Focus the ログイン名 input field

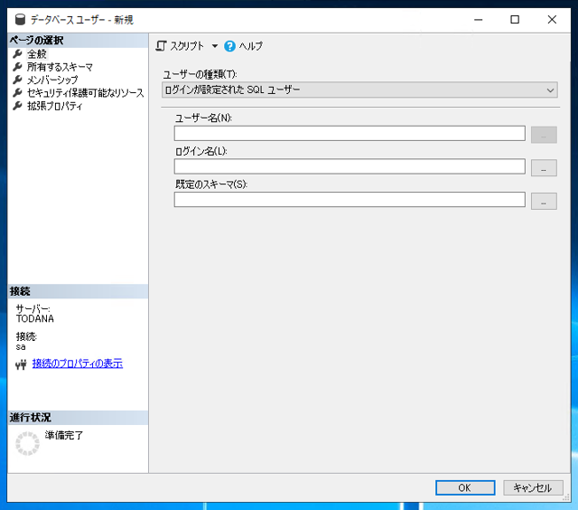click(350, 166)
